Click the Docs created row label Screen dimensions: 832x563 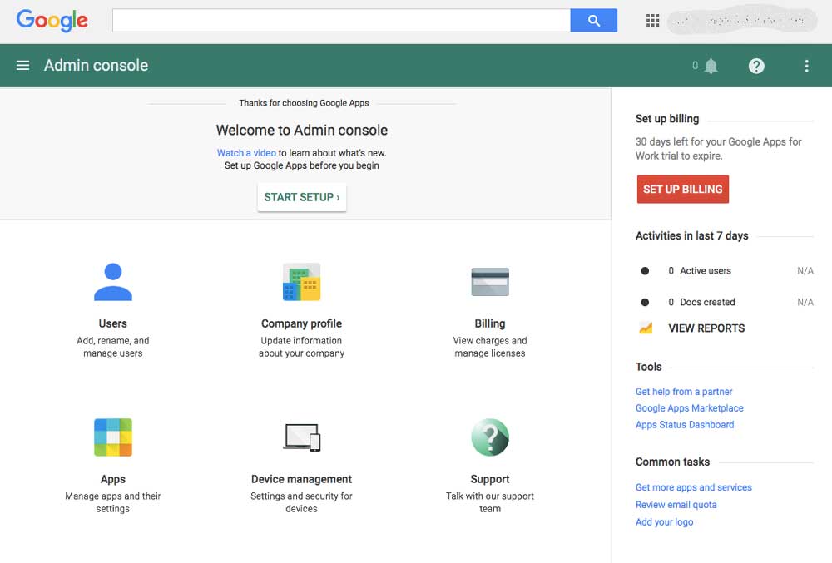point(707,302)
